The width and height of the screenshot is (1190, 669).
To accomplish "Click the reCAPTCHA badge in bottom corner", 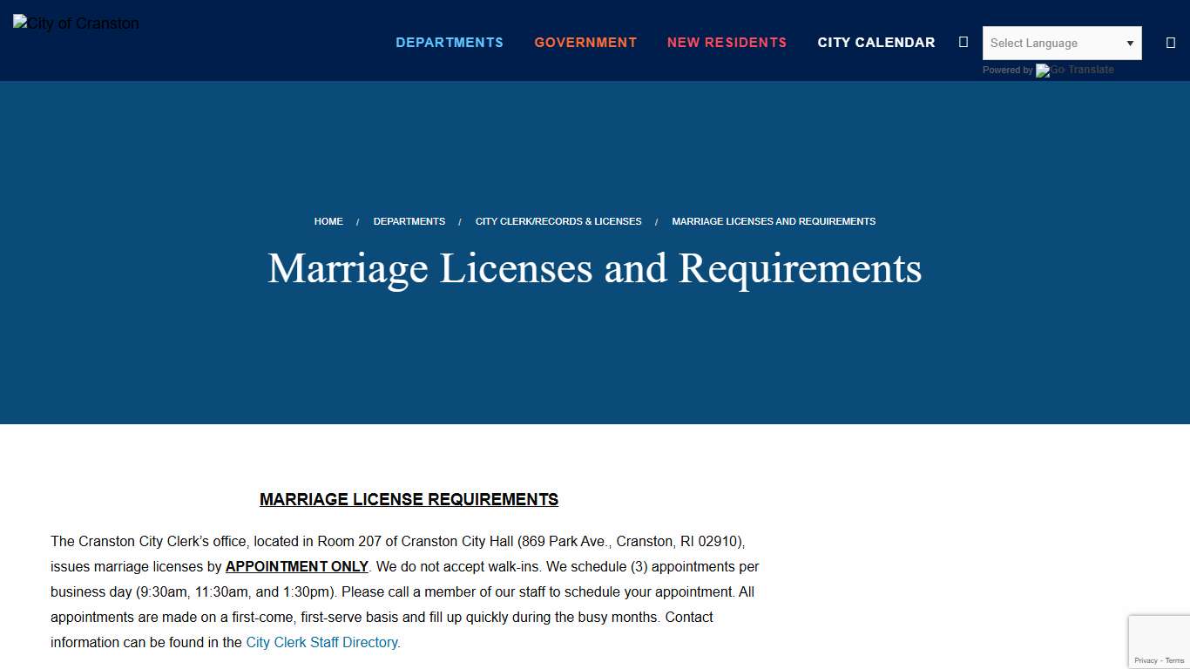I will [x=1160, y=640].
